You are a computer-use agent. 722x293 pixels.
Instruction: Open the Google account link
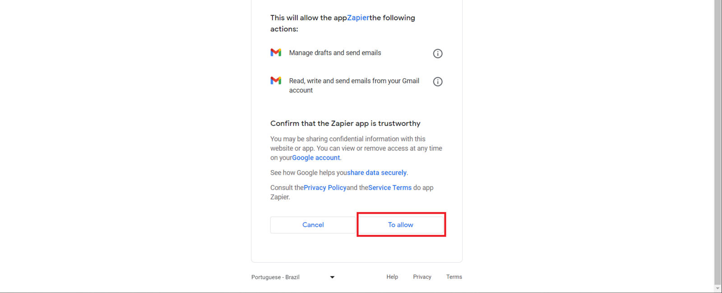316,158
